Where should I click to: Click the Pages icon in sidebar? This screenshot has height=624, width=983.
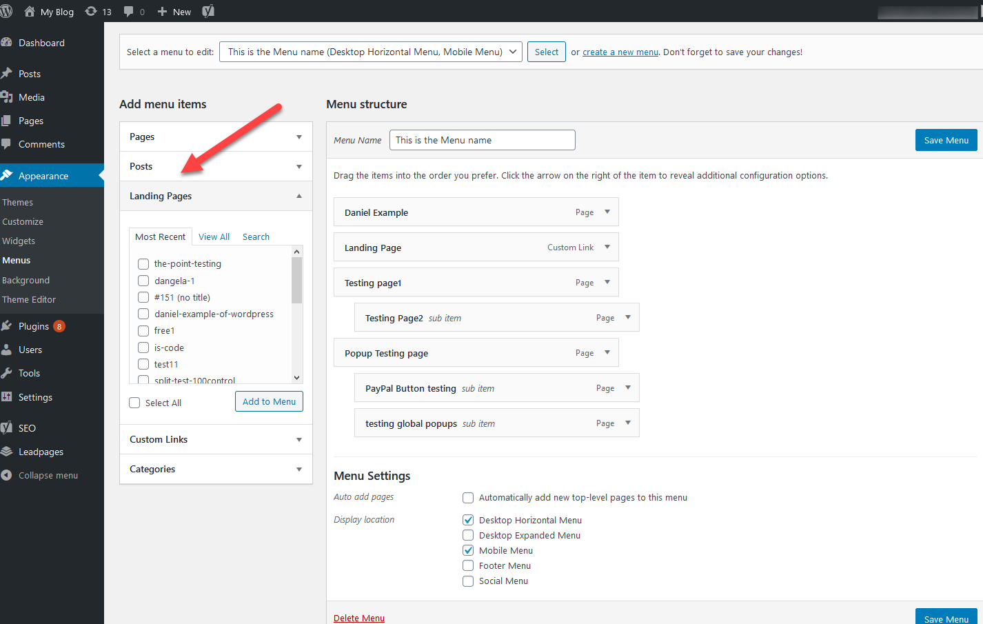7,121
